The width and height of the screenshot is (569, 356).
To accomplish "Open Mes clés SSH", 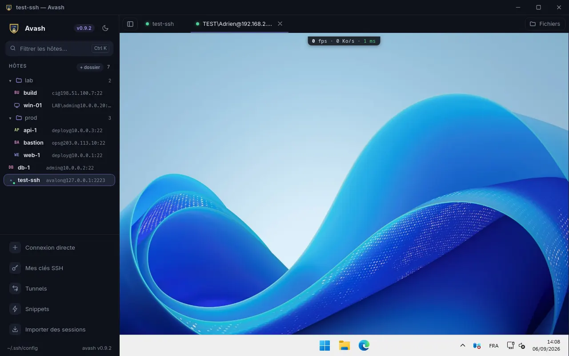I will point(60,268).
